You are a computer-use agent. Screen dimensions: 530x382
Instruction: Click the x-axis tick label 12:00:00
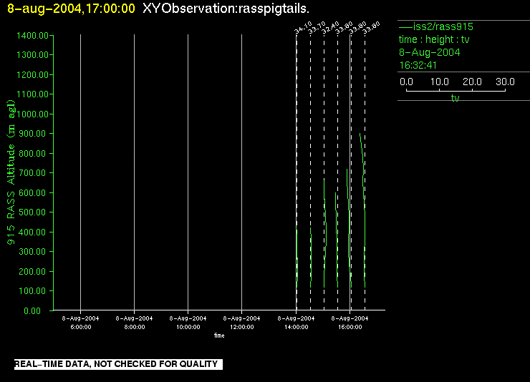pos(242,327)
